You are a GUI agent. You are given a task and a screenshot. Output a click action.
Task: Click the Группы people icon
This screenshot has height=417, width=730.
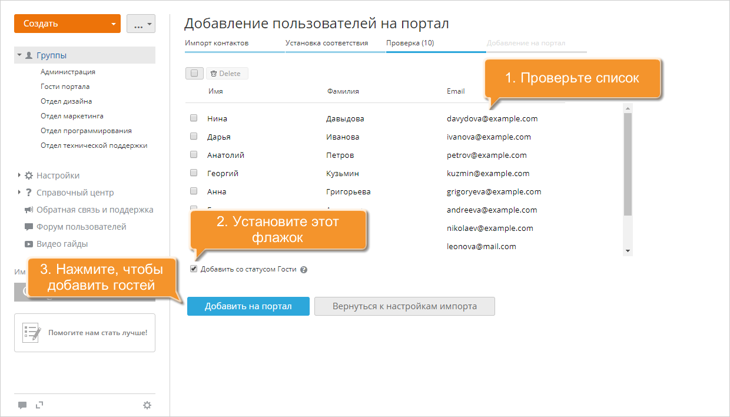point(28,55)
